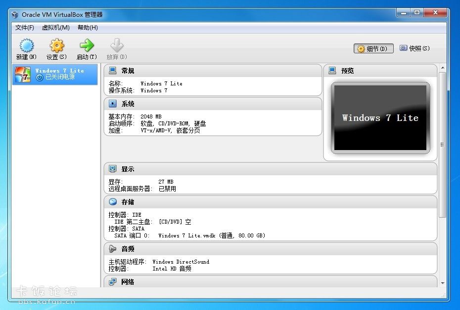Viewport: 460px width, 310px height.
Task: Click the Windows 7 Lite preview thumbnail
Action: (380, 118)
